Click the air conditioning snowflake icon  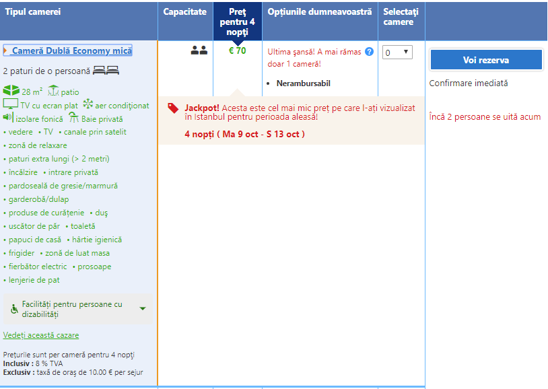click(88, 104)
